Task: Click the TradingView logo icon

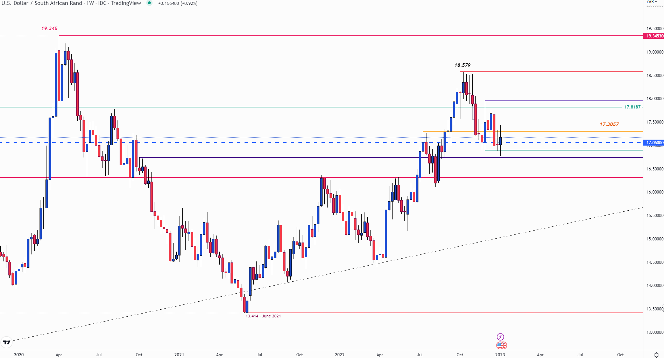Action: pyautogui.click(x=7, y=342)
